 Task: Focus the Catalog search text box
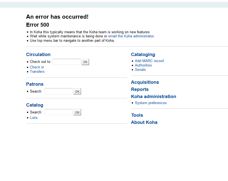pyautogui.click(x=58, y=112)
